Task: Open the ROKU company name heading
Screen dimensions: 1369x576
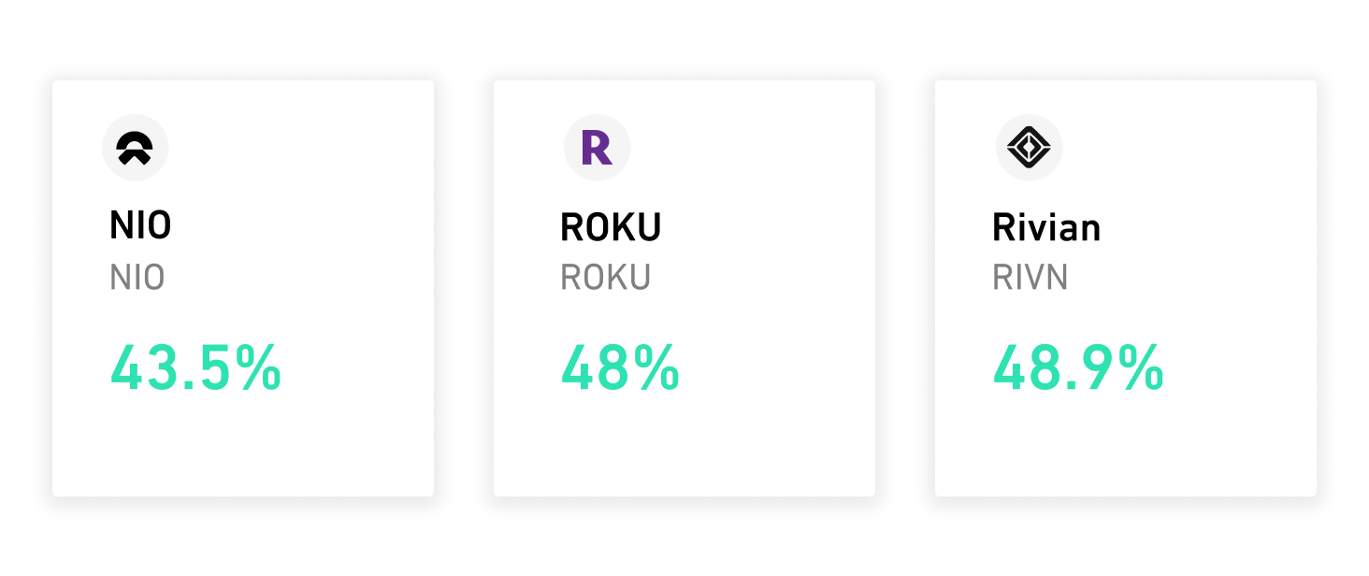Action: (x=611, y=227)
